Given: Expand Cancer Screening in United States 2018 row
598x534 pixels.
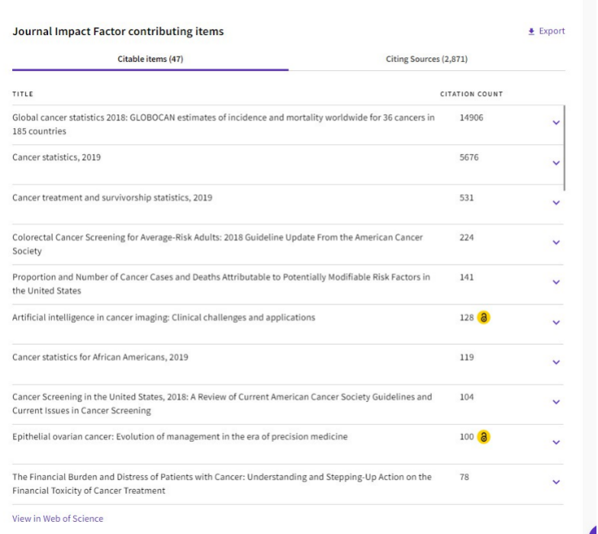Looking at the screenshot, I should coord(555,402).
